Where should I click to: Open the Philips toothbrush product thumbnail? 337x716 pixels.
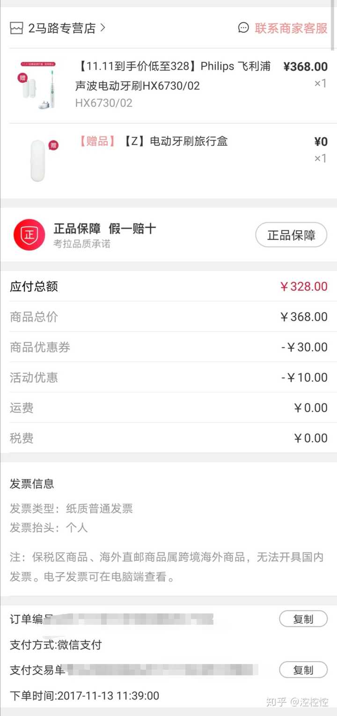(38, 85)
